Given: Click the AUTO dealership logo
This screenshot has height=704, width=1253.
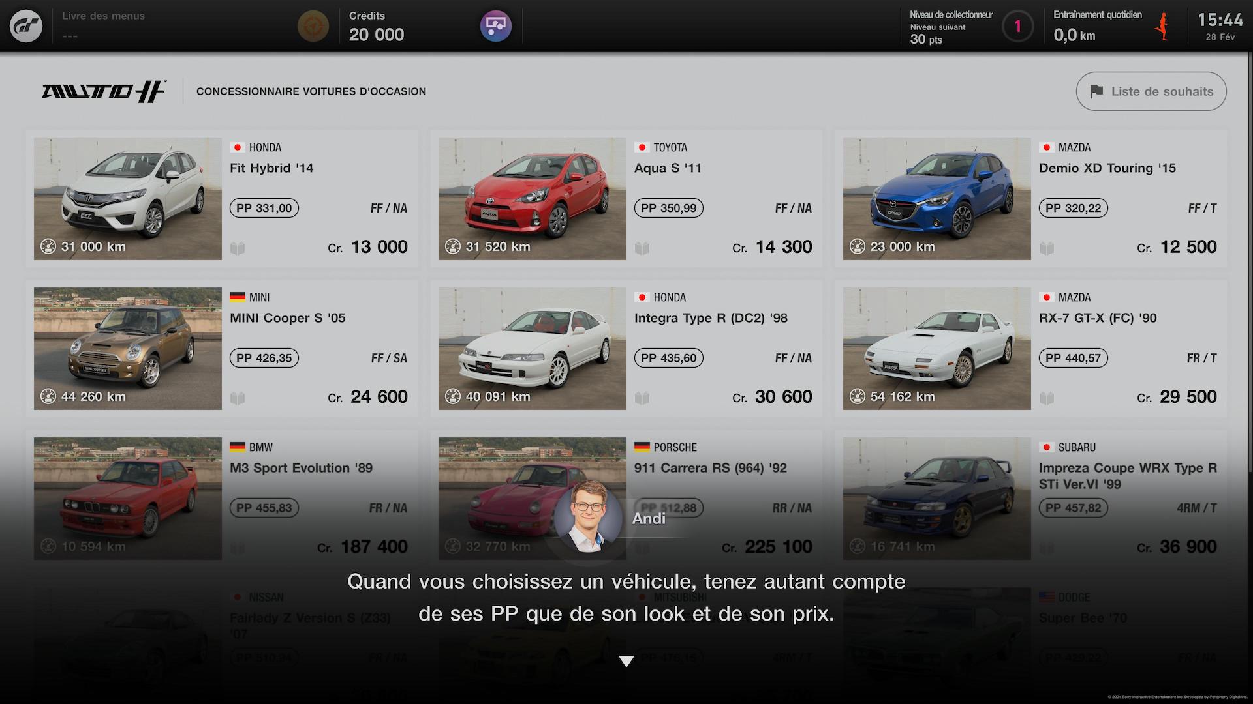Looking at the screenshot, I should (x=104, y=91).
